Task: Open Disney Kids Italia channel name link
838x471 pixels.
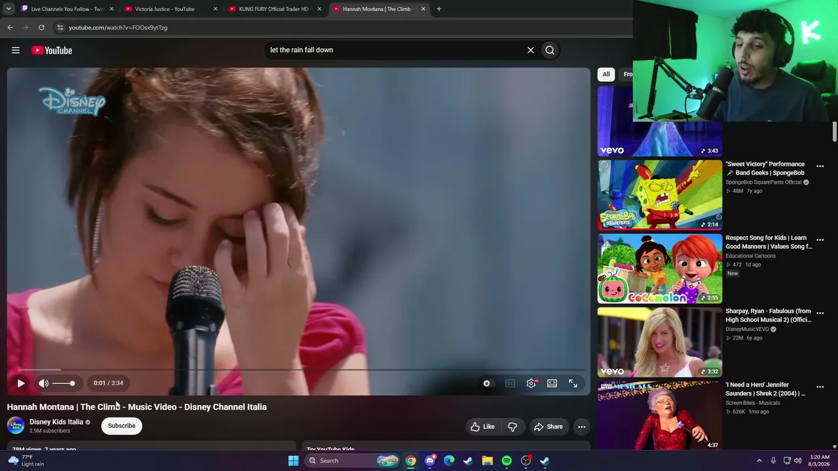Action: tap(56, 422)
